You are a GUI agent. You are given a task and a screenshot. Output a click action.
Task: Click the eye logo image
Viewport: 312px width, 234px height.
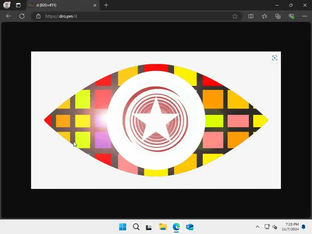156,120
